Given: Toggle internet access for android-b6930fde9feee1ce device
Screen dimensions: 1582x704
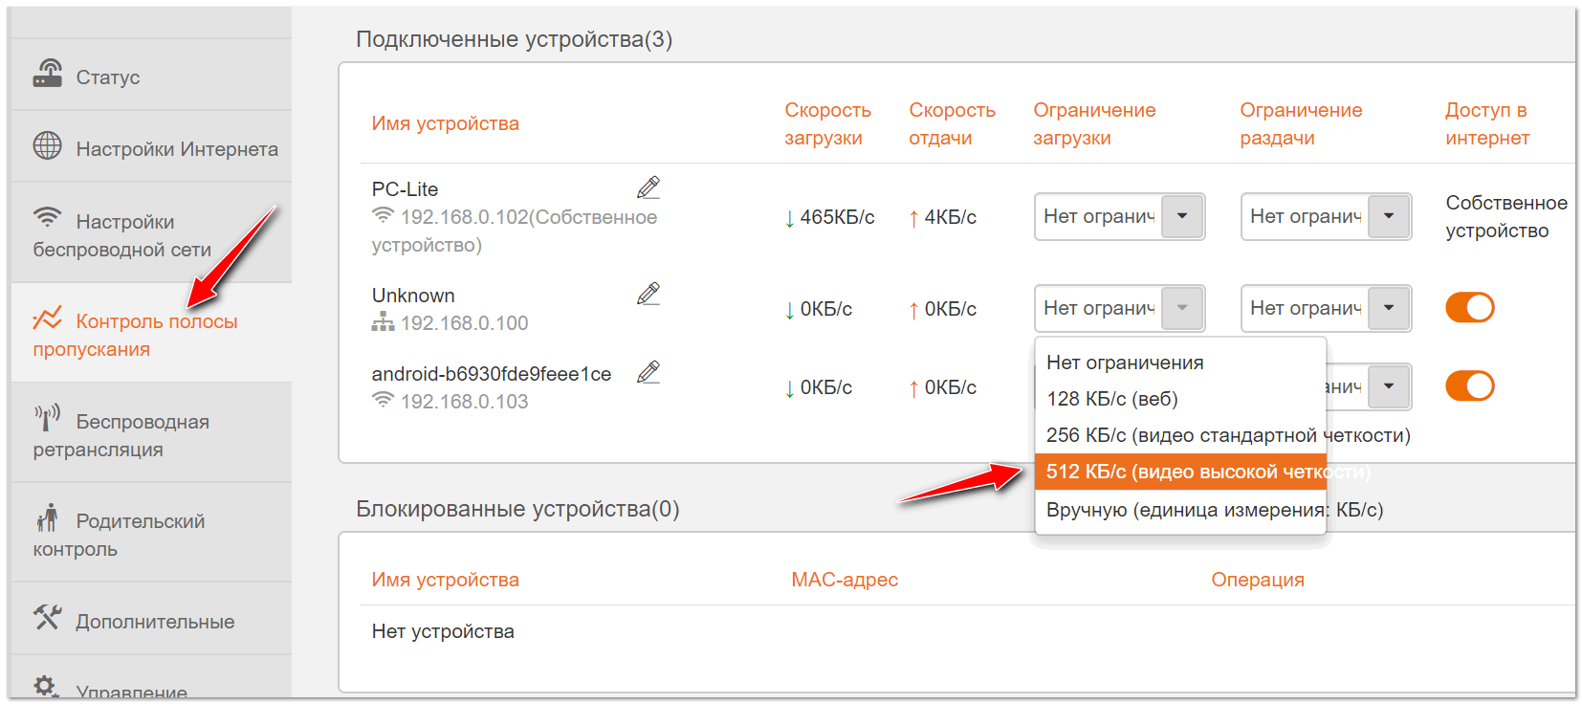Looking at the screenshot, I should 1469,386.
